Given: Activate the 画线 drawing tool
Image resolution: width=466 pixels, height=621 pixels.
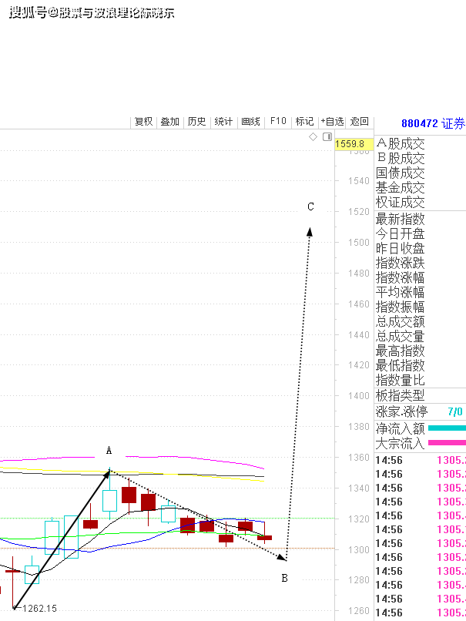Looking at the screenshot, I should click(x=250, y=122).
